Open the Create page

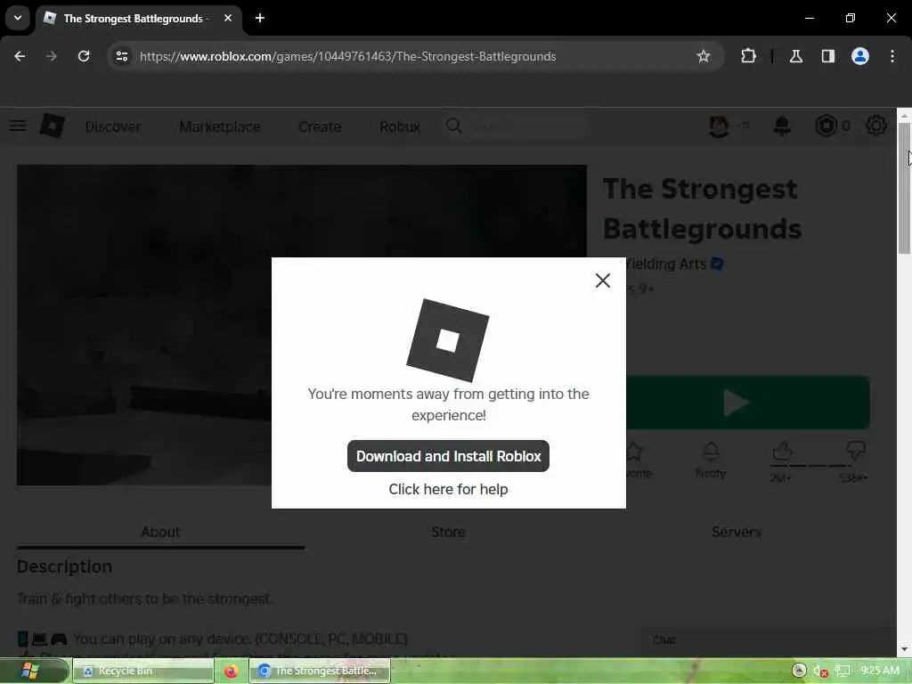pyautogui.click(x=320, y=126)
